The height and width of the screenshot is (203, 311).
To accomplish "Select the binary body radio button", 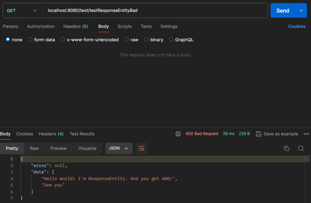I will click(x=146, y=39).
